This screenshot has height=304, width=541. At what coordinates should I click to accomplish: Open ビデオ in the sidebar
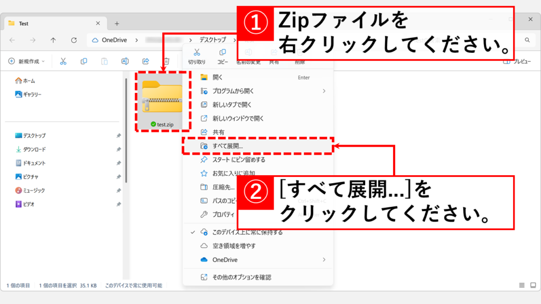pyautogui.click(x=25, y=204)
